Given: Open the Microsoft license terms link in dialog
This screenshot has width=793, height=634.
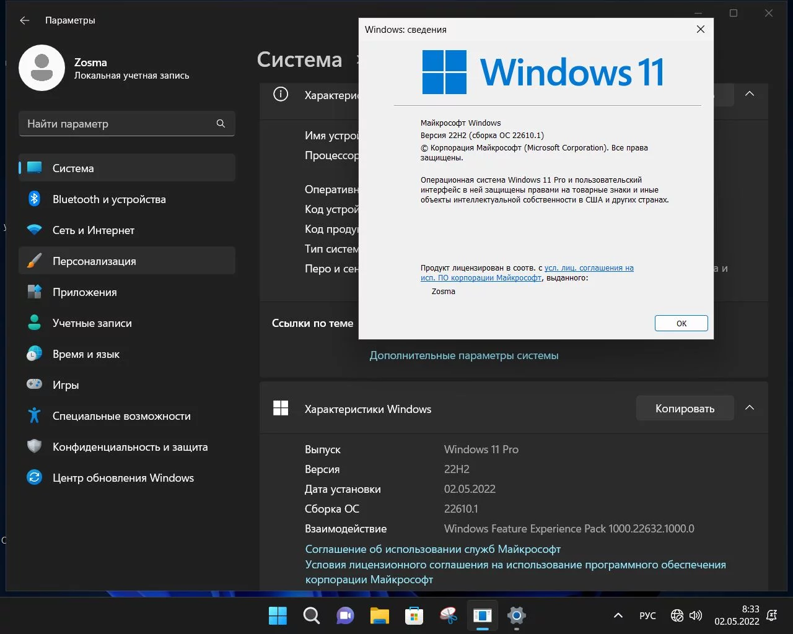Looking at the screenshot, I should click(589, 268).
